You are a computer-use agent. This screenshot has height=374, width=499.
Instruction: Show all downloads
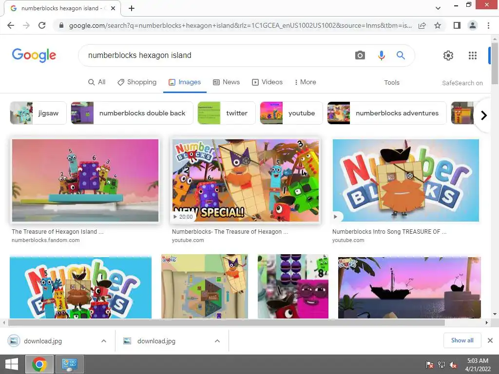[462, 340]
